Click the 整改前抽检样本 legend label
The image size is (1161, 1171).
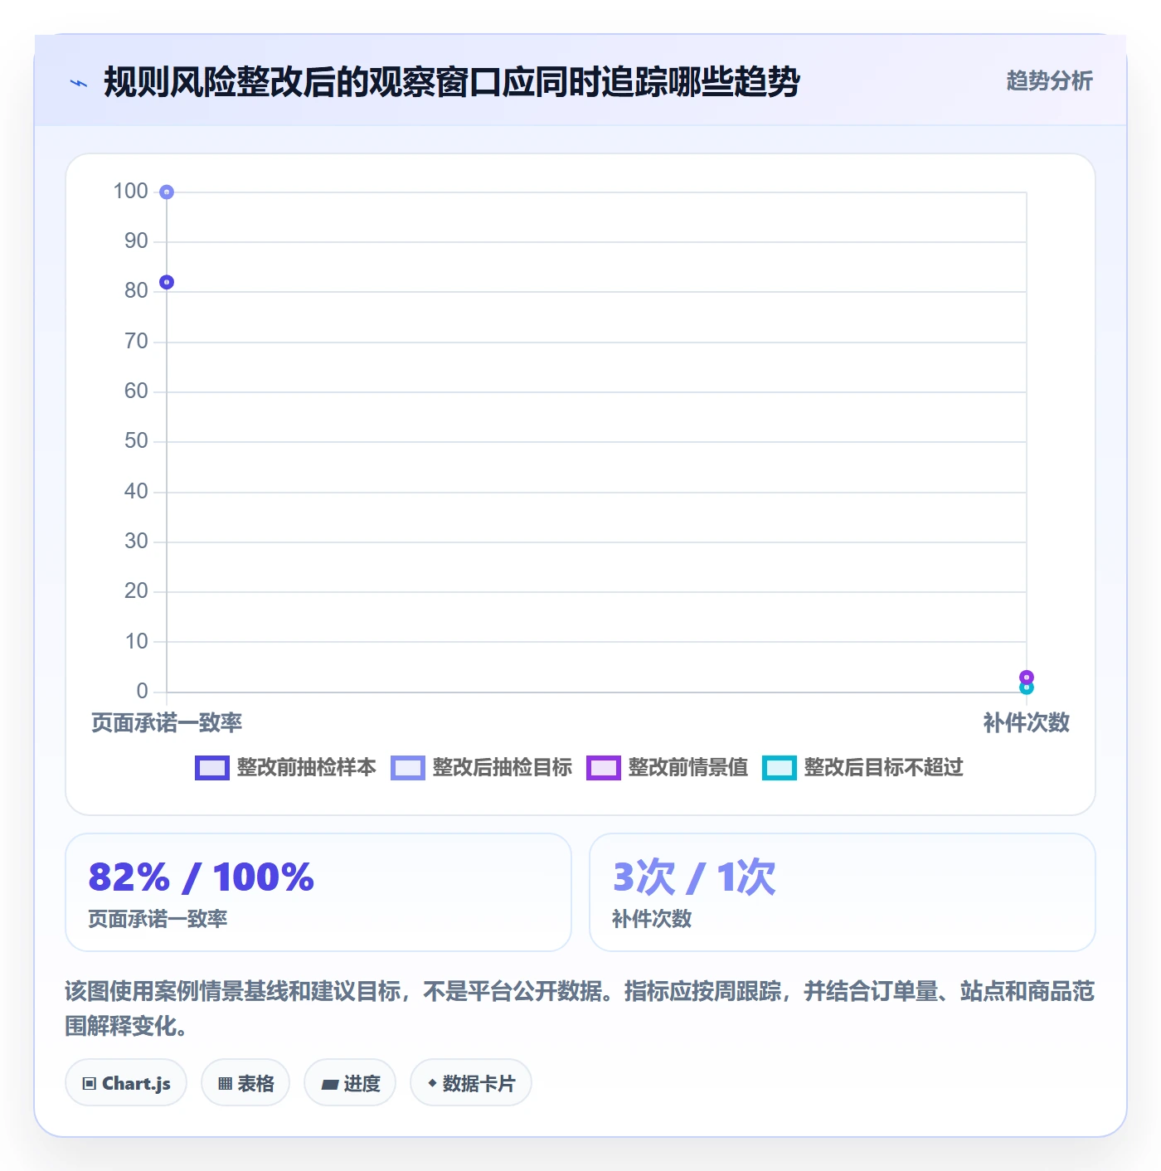[306, 768]
